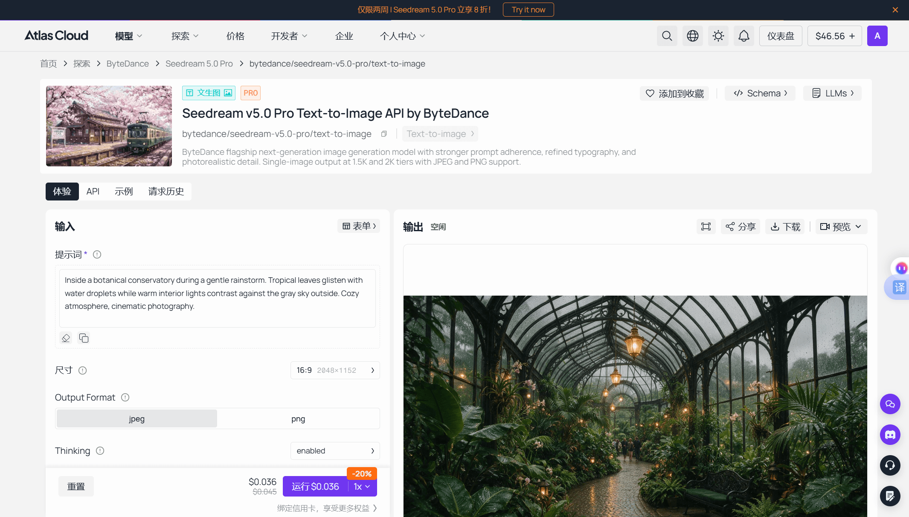Copy the model ID next to bytedance/seedream-v5.0-pro/text-to-image
The width and height of the screenshot is (909, 517).
click(384, 134)
